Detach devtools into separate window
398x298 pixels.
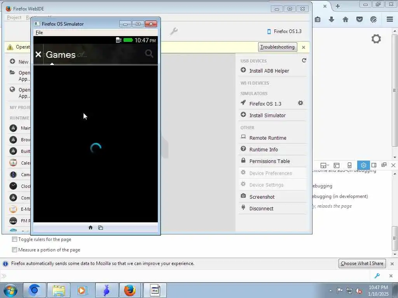coord(384,165)
